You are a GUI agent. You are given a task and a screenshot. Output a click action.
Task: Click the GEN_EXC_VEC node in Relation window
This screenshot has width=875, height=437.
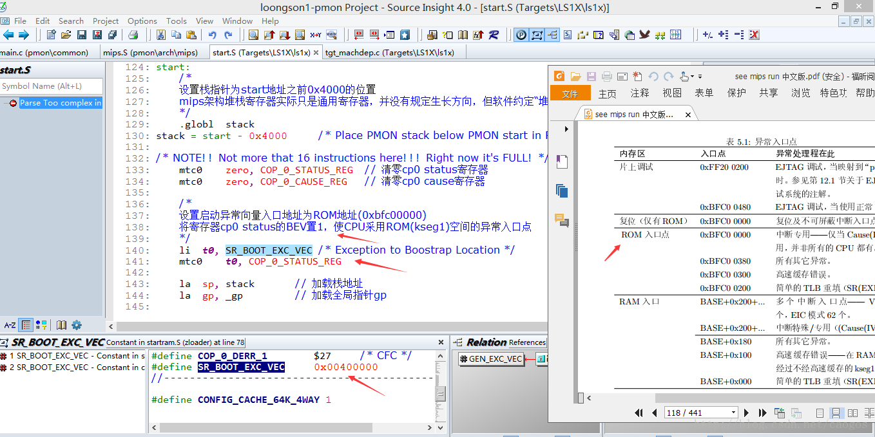coord(492,358)
